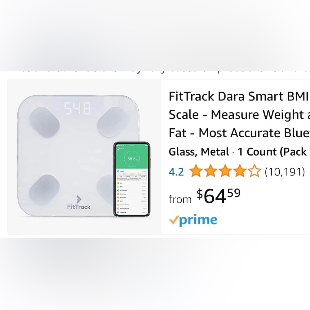Click the Subcutaneous Fat metric icon

[x=118, y=209]
